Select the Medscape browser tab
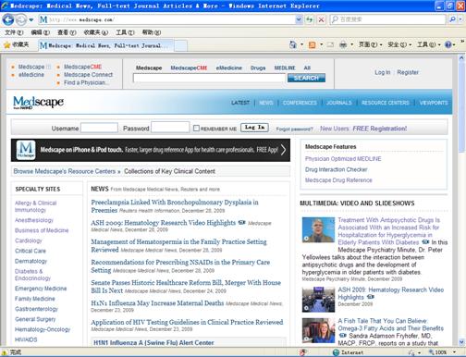Screen dimensions: 466x357 [105, 45]
